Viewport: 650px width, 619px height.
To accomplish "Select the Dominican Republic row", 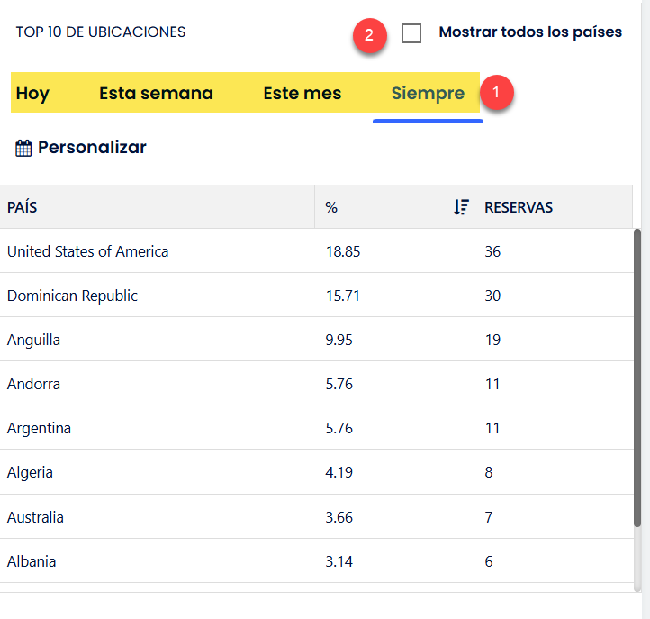I will (x=72, y=296).
